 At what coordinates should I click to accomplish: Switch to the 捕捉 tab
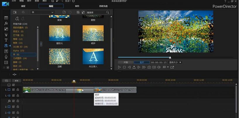click(23, 6)
